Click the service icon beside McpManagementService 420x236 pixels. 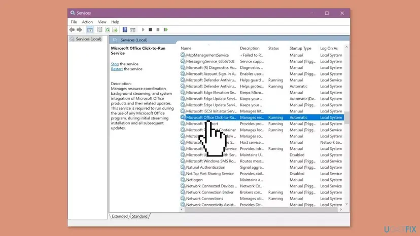[x=183, y=55]
